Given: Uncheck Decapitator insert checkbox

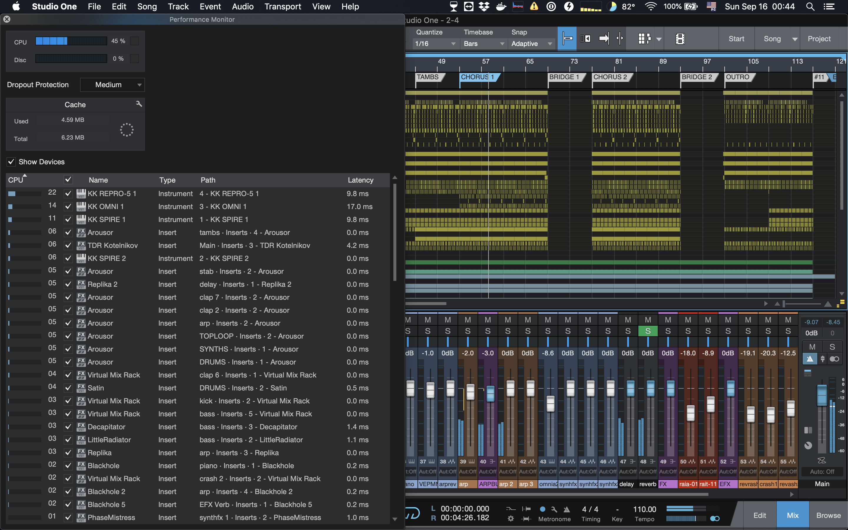Looking at the screenshot, I should tap(68, 427).
